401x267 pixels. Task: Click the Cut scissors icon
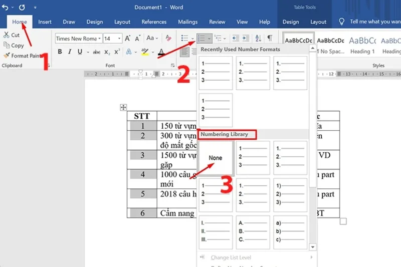6,35
